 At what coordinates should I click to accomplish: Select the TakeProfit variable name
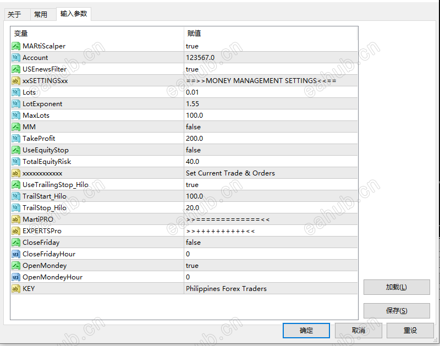pyautogui.click(x=39, y=138)
